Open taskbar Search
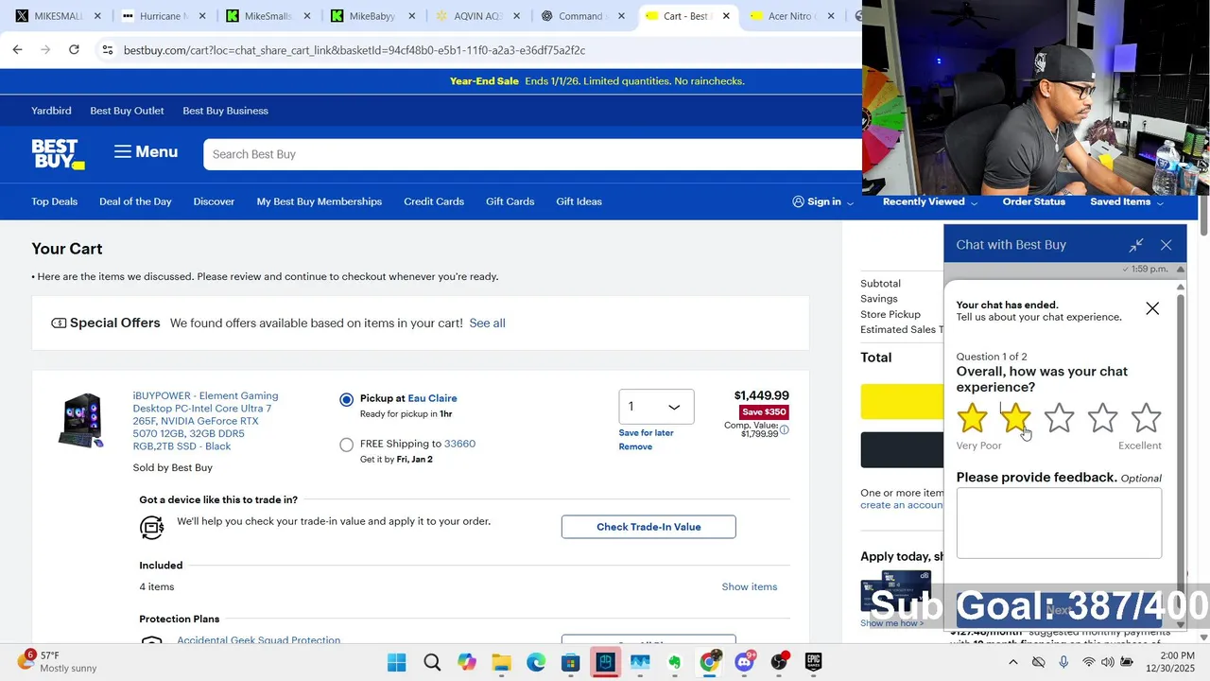Screen dimensions: 1210x681 click(x=432, y=662)
